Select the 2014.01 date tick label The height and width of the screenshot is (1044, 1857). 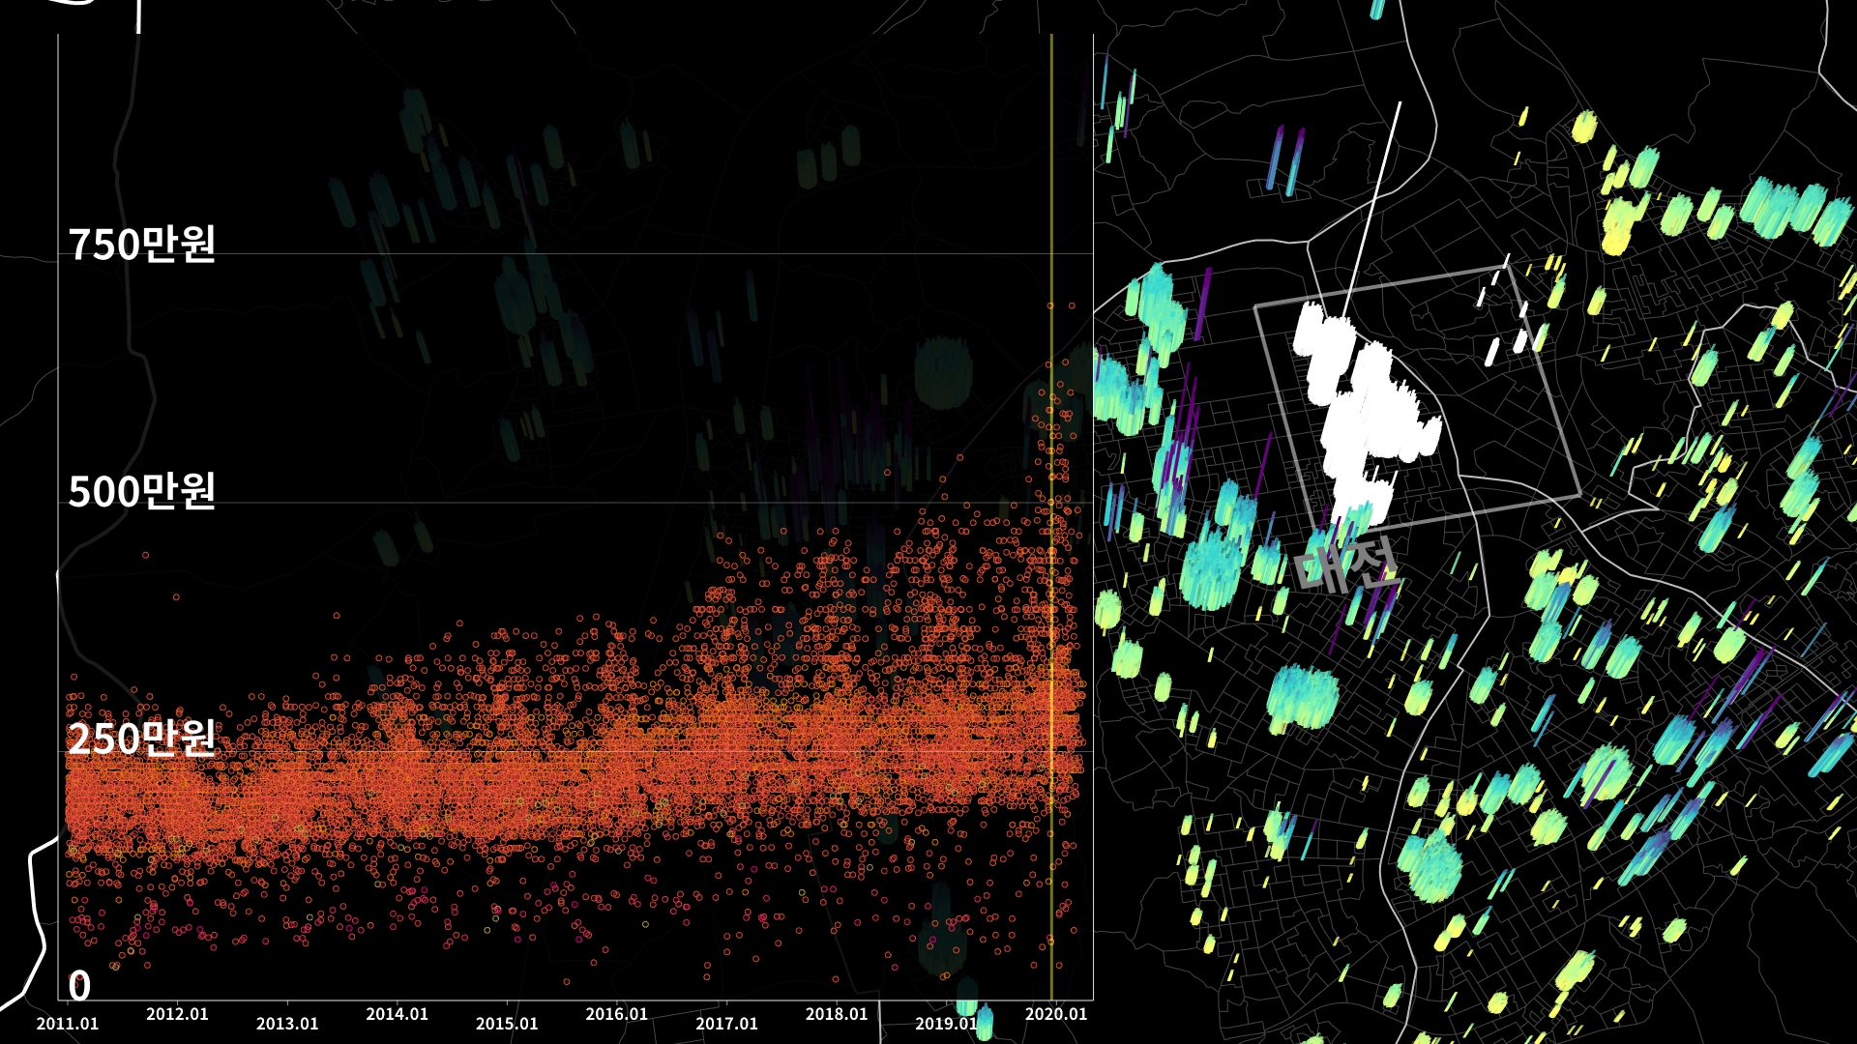pos(397,1014)
